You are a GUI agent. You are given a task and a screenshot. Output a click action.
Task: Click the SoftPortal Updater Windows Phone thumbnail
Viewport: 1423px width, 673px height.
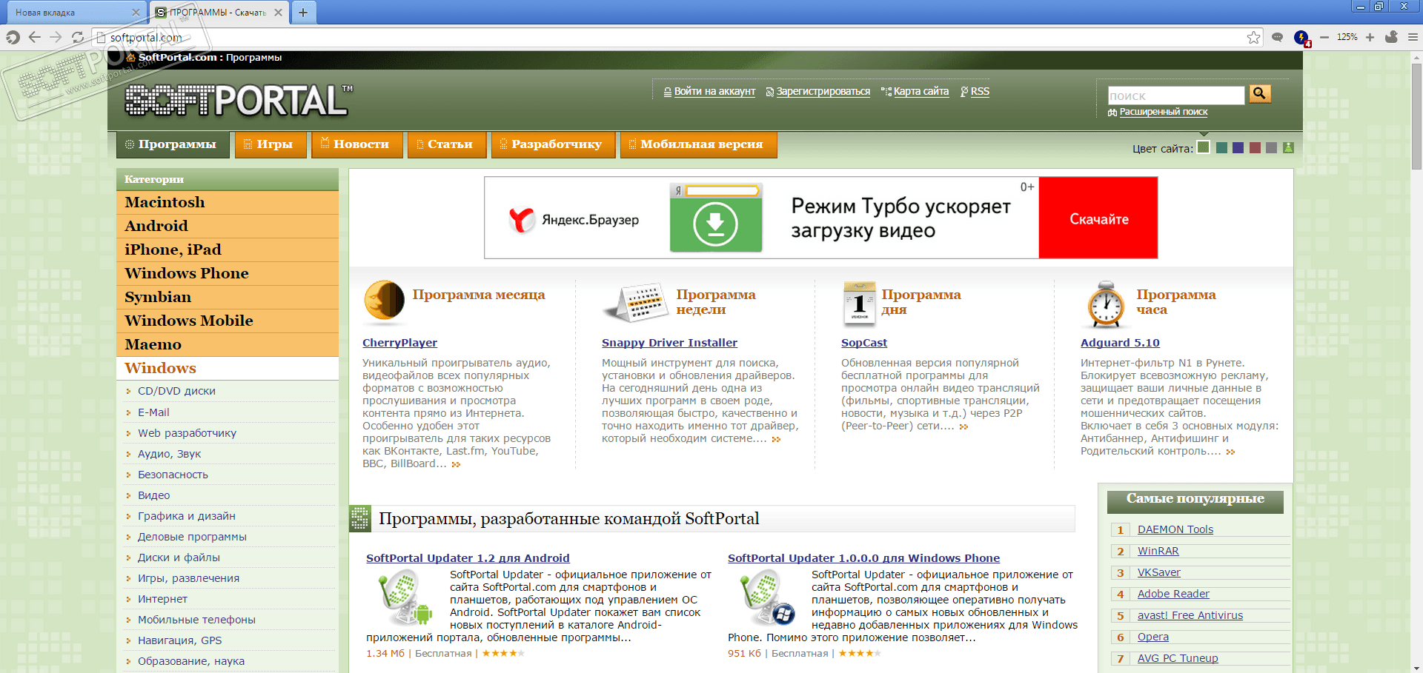tap(766, 598)
